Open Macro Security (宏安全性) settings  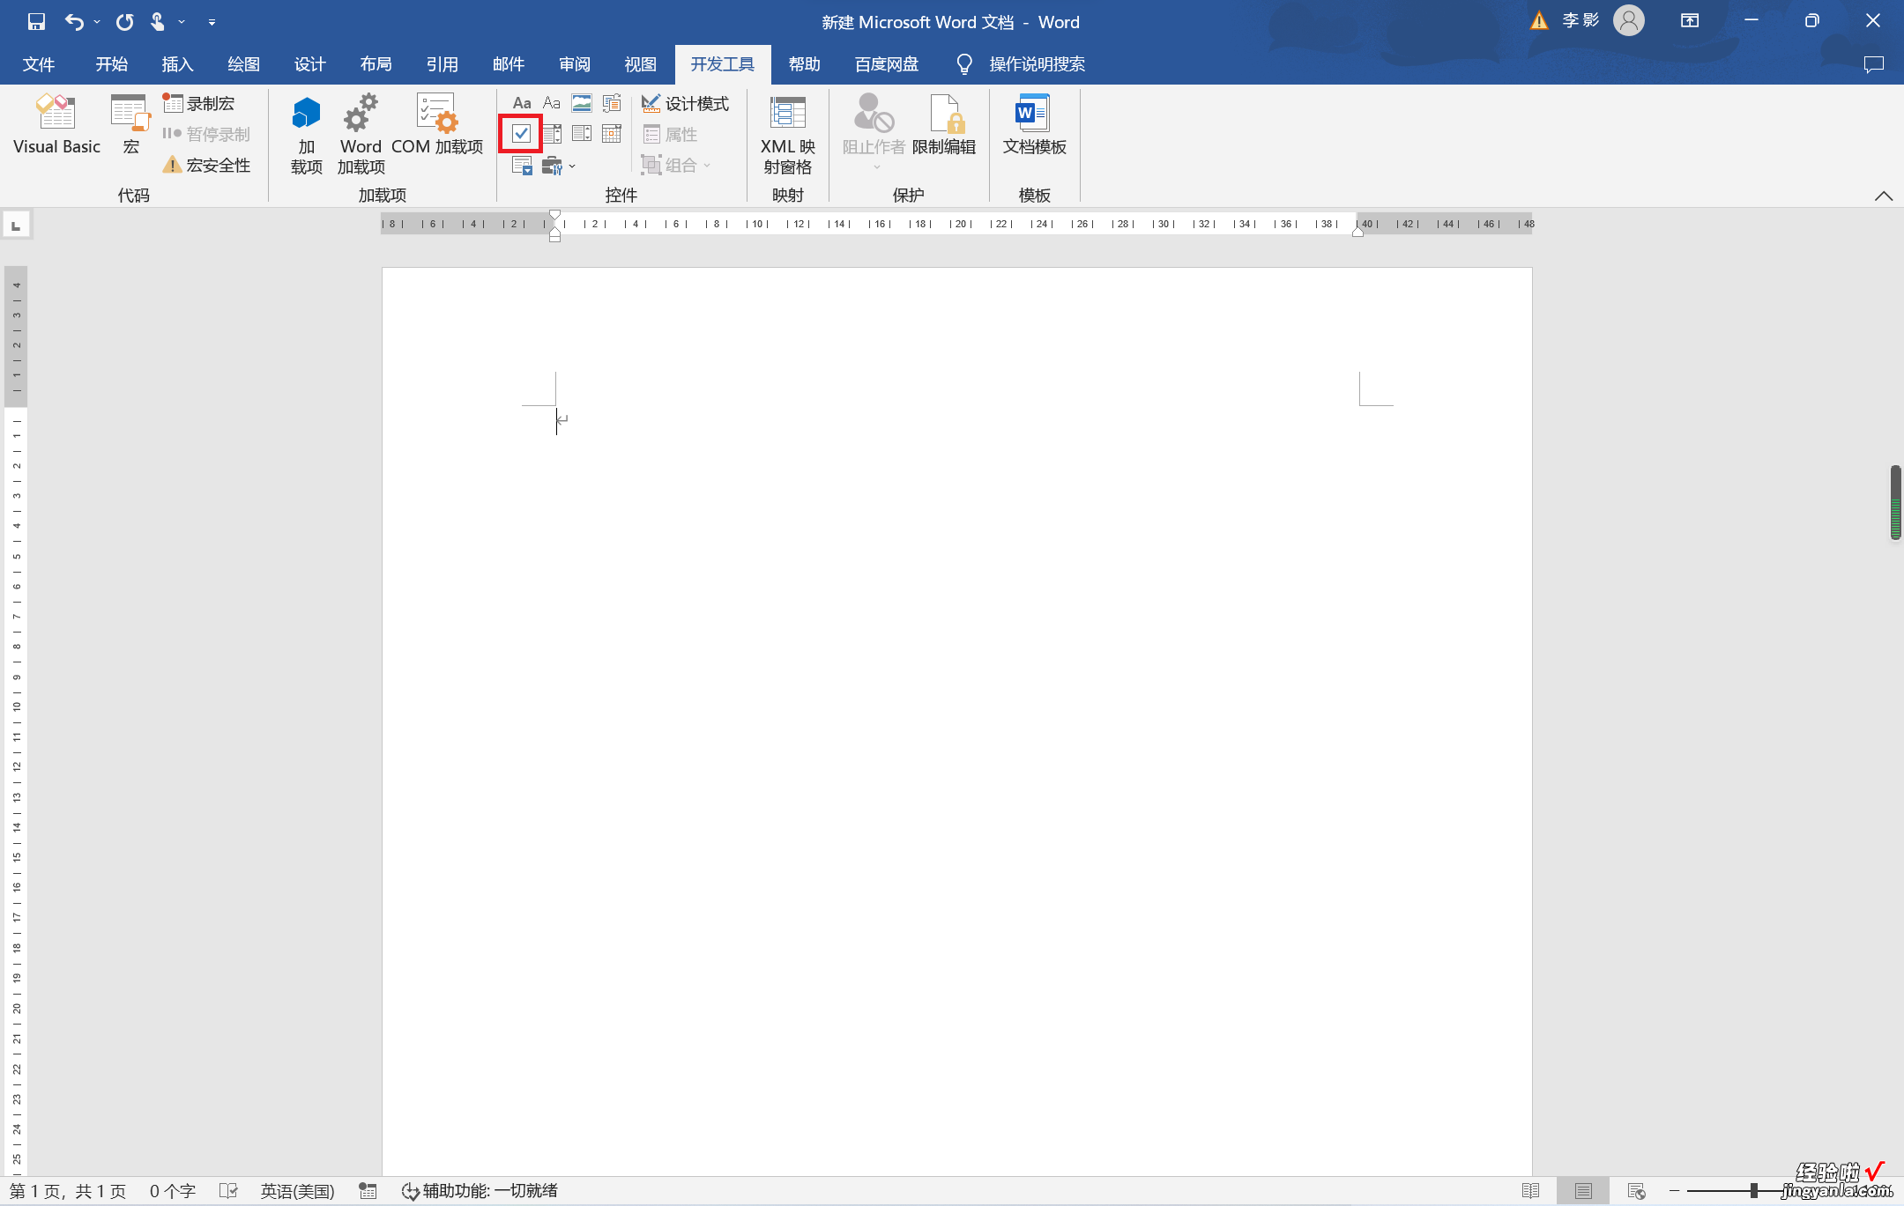(207, 165)
